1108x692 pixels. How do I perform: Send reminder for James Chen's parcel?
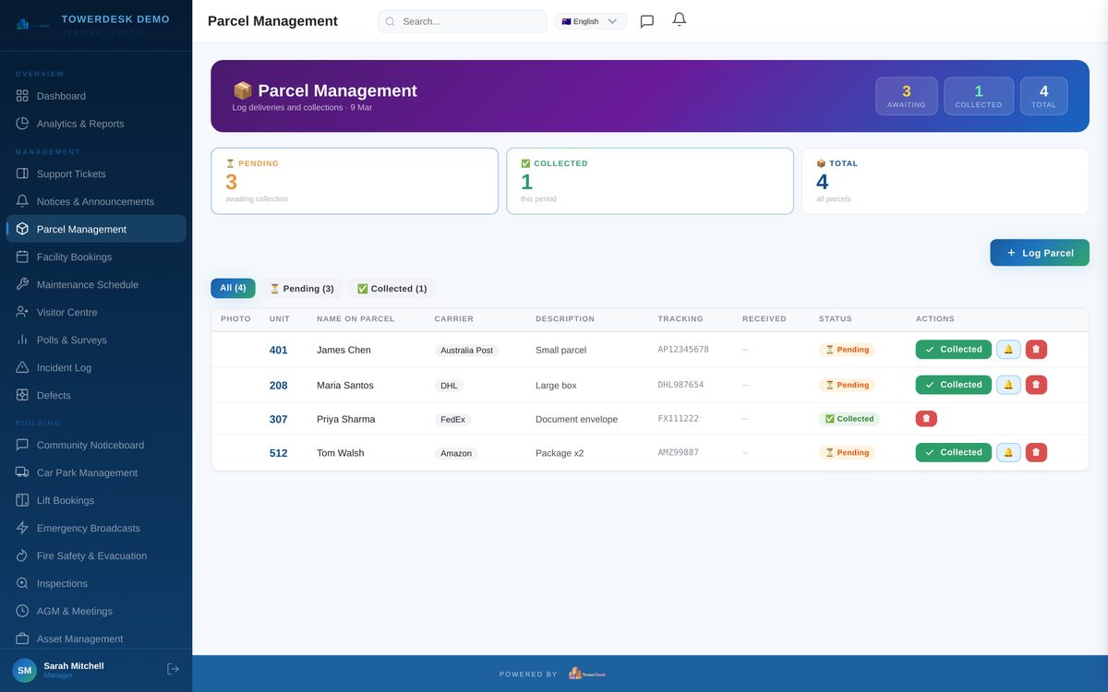1007,349
